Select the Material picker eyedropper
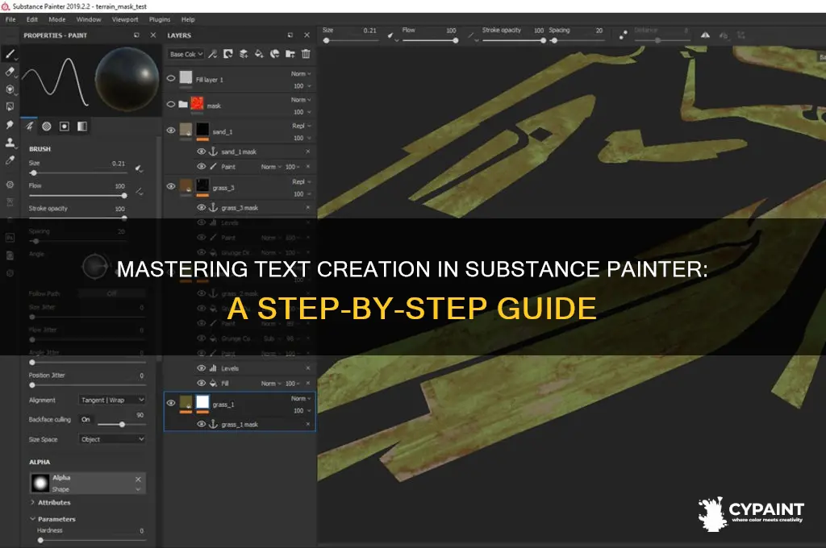 click(10, 160)
